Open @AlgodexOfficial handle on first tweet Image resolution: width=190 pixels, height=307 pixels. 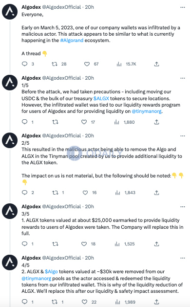pyautogui.click(x=61, y=7)
